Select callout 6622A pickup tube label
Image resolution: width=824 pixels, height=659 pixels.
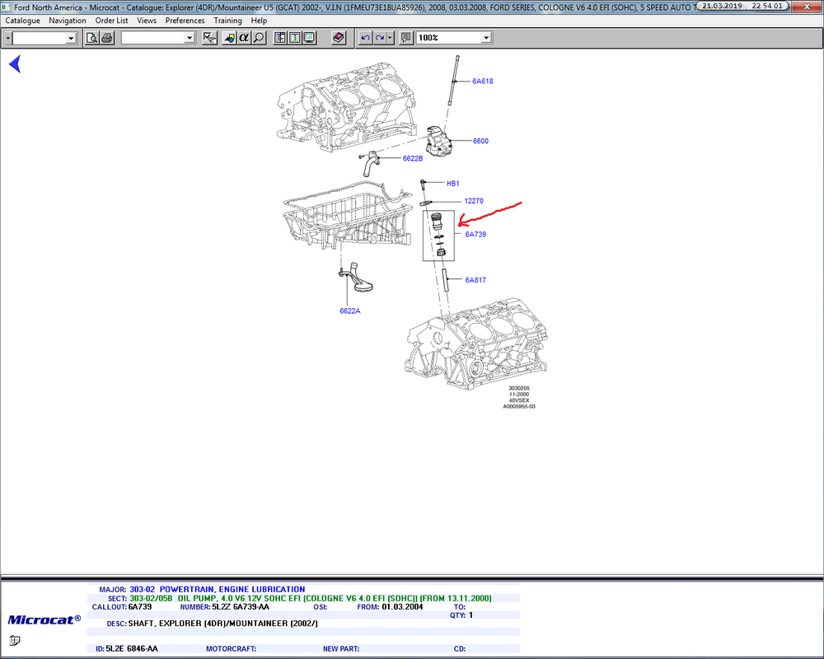(x=350, y=311)
